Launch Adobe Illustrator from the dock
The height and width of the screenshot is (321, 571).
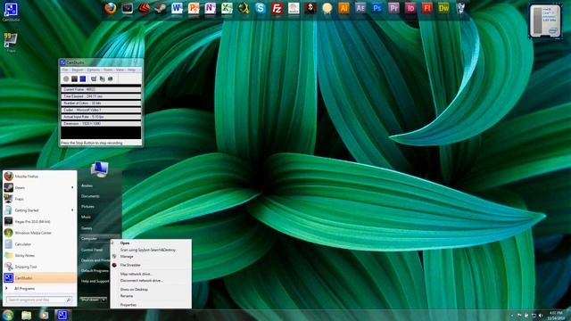pos(343,8)
